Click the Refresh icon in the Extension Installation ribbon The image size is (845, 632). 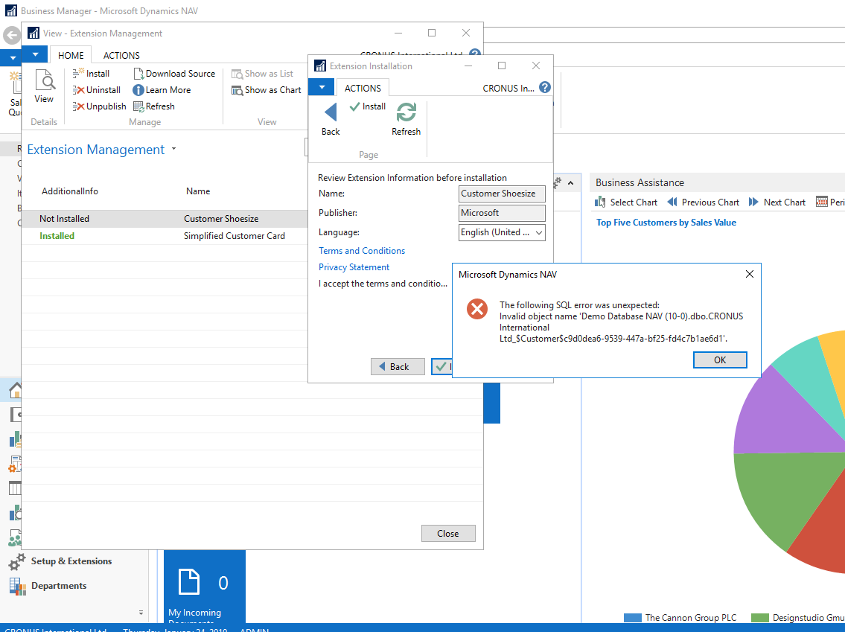click(x=406, y=112)
